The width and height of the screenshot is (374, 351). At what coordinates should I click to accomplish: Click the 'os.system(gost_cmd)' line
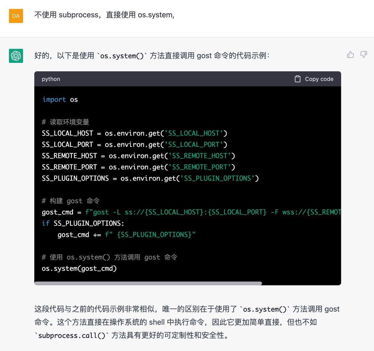pyautogui.click(x=79, y=268)
